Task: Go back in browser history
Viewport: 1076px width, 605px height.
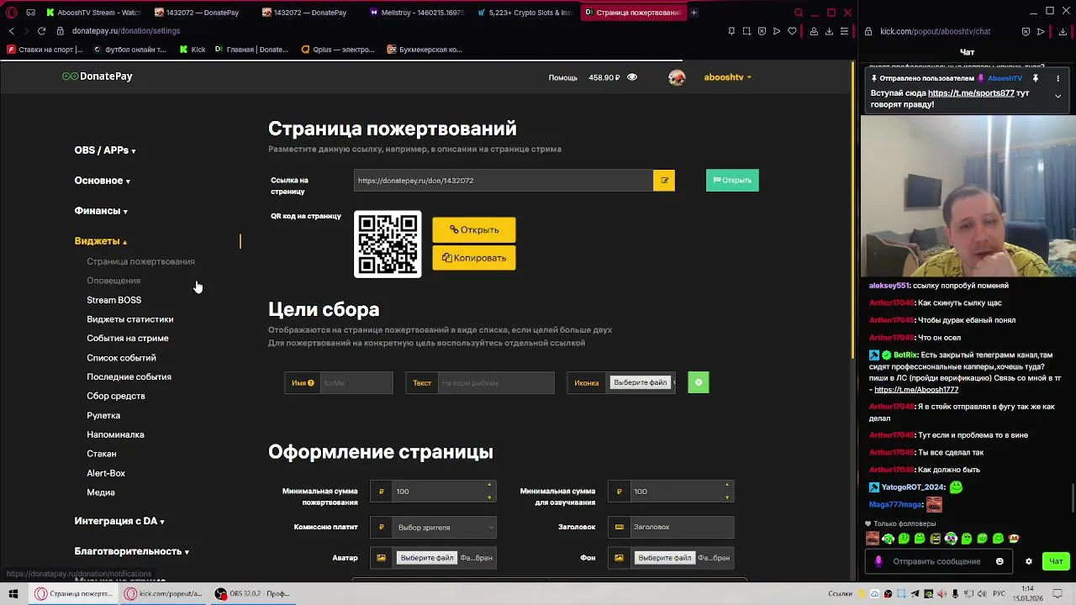Action: pos(12,31)
